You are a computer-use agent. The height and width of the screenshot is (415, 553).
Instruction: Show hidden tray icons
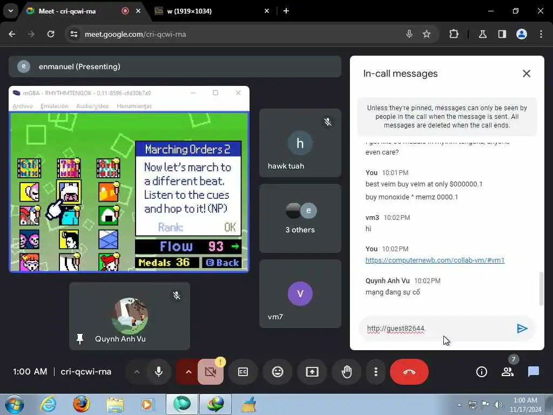click(459, 405)
